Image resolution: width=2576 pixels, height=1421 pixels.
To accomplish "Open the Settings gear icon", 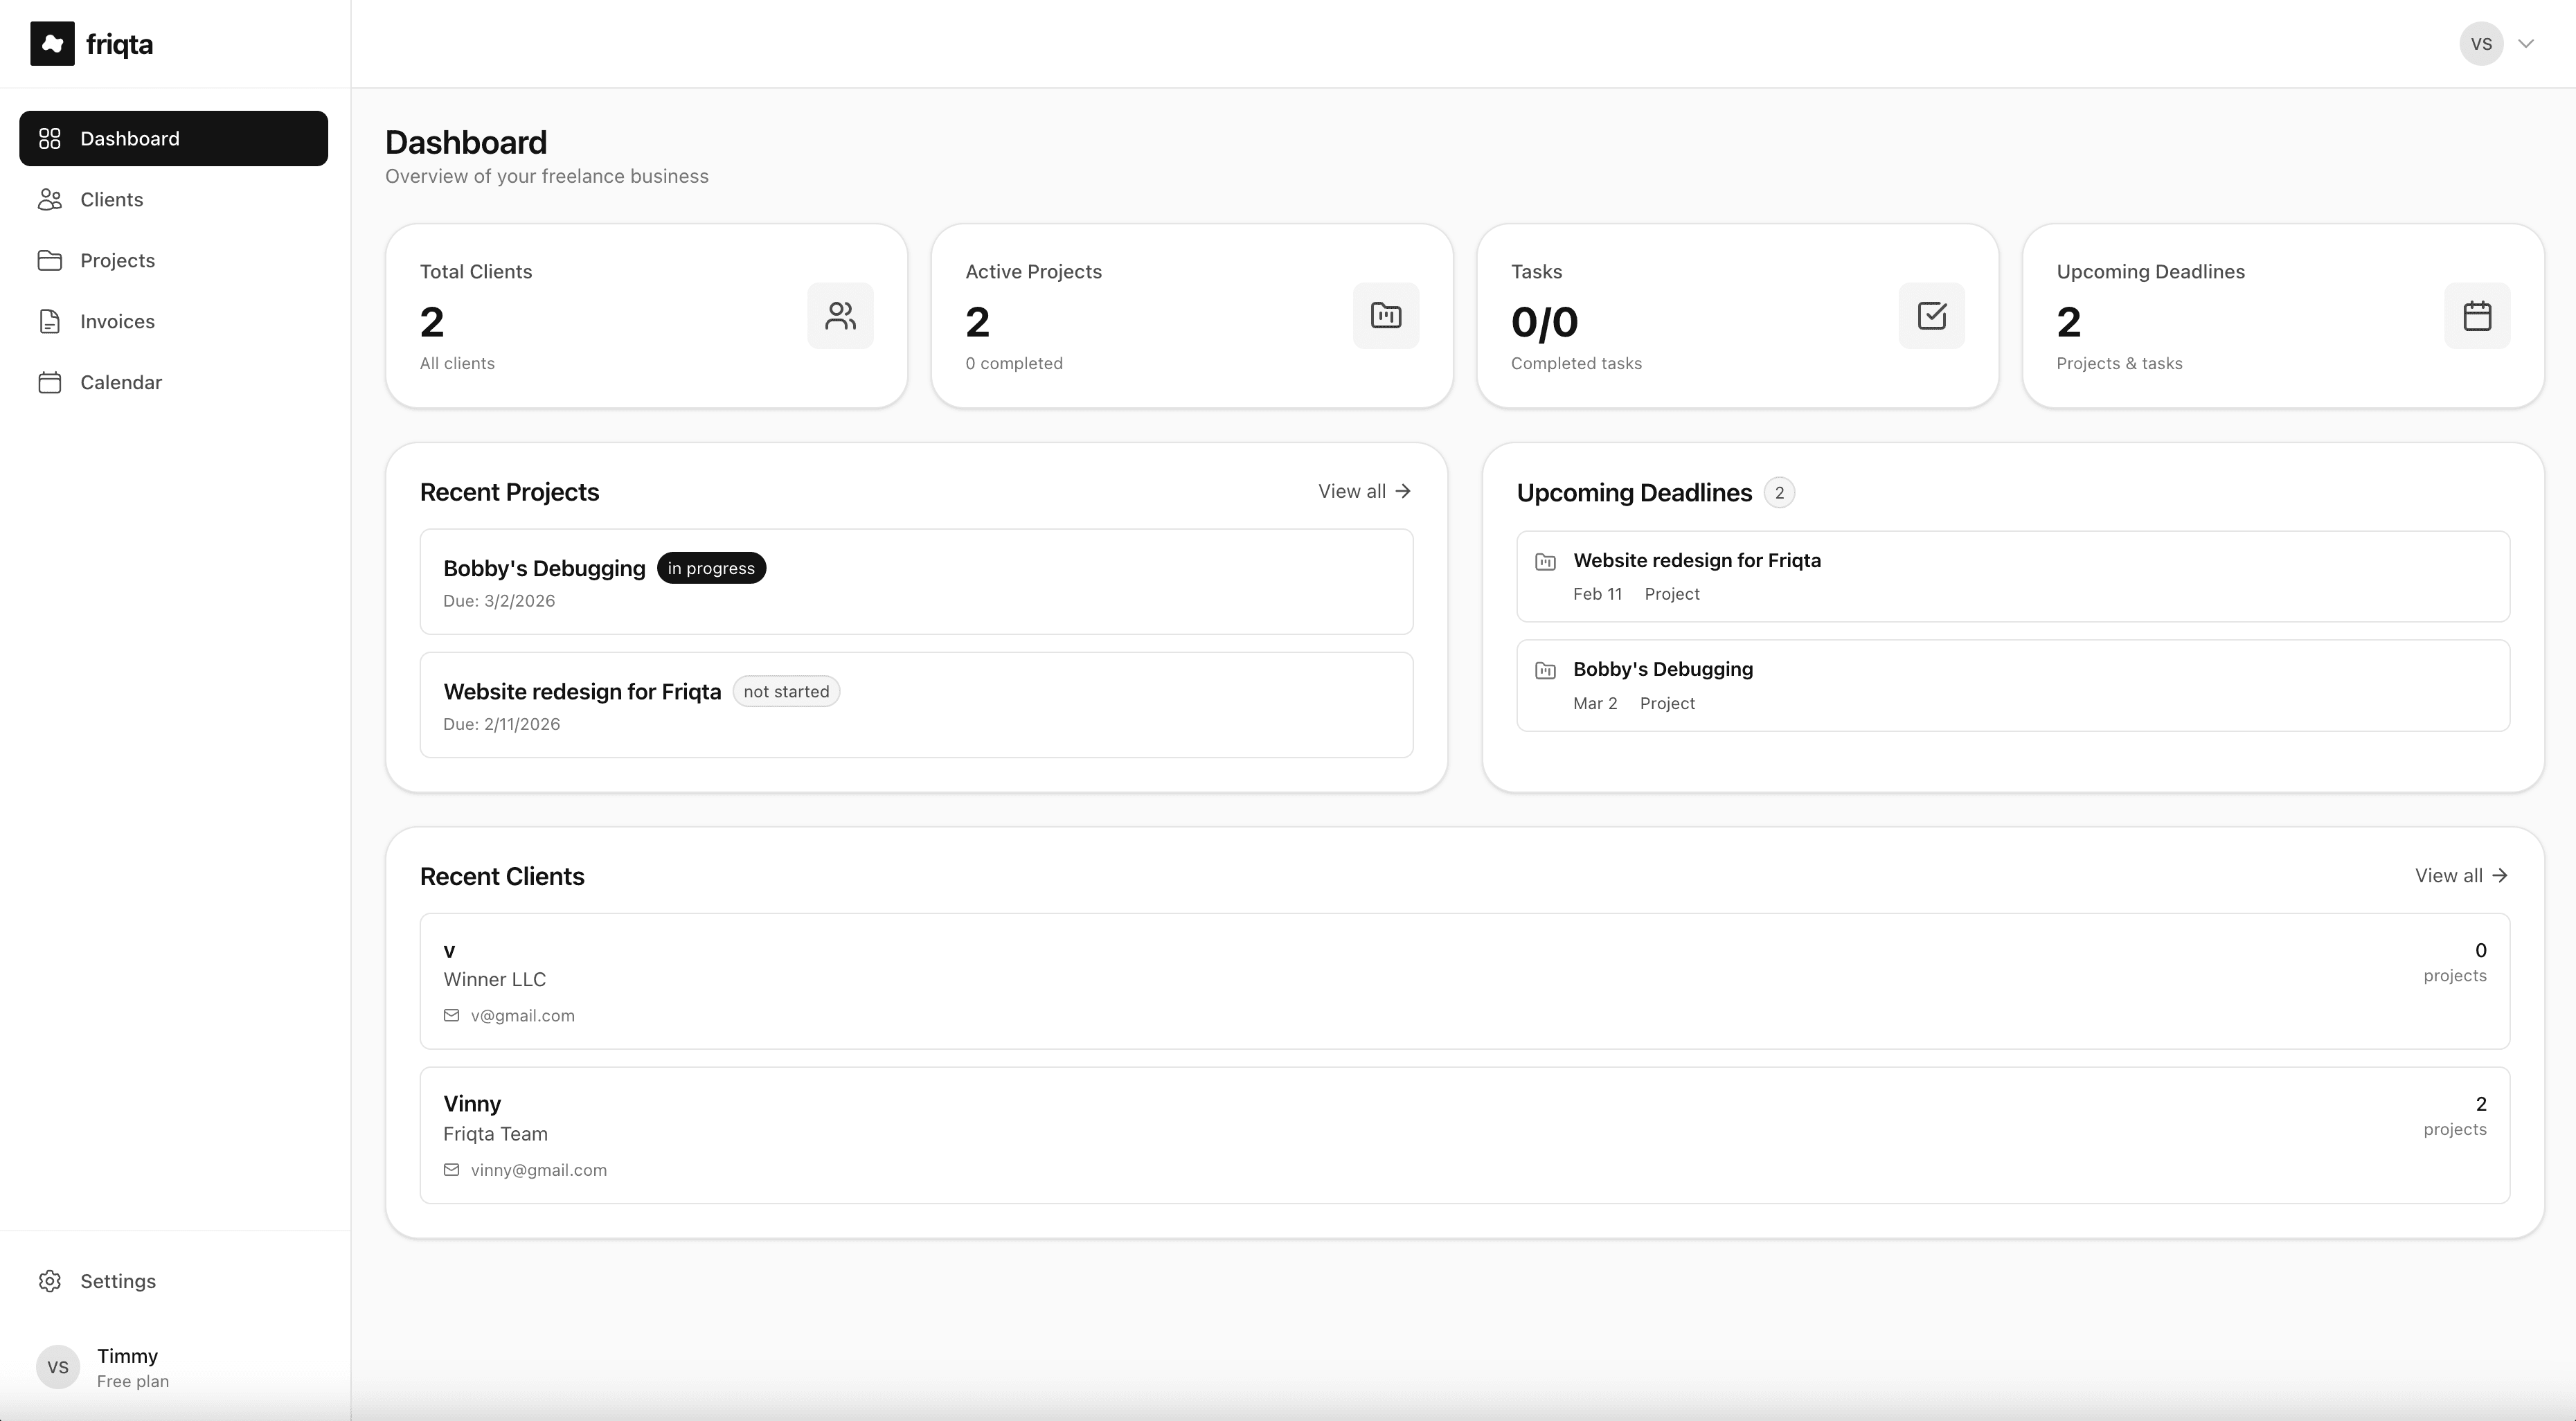I will [x=51, y=1281].
